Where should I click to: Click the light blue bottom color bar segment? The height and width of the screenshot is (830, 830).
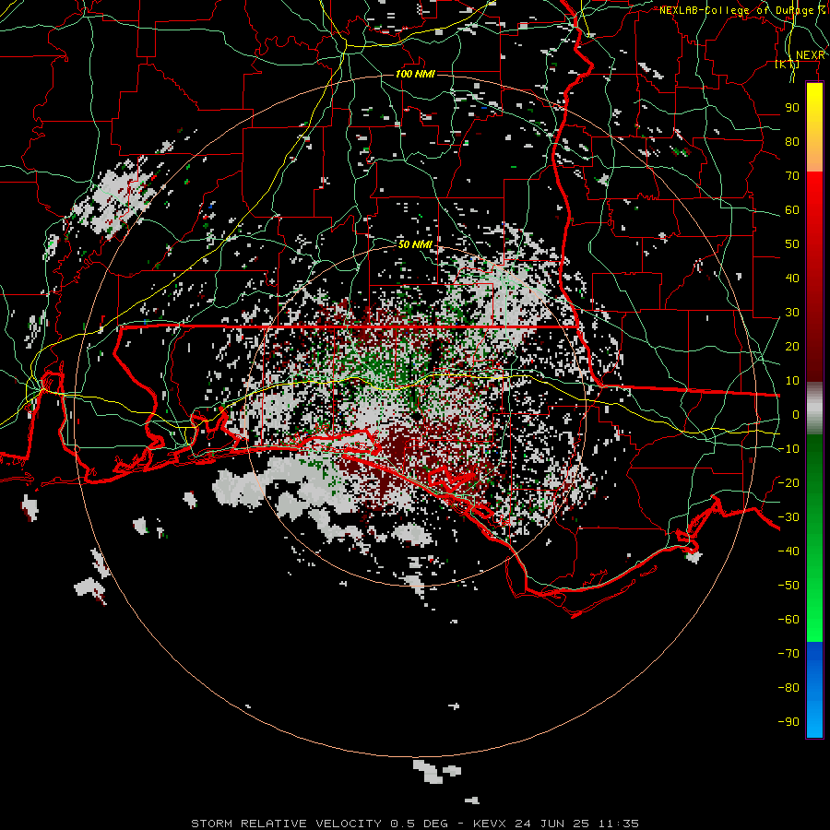[814, 720]
